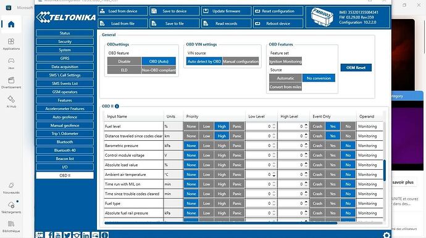Click the OBD II table horizontal scrollbar
Viewport: 426px width, 238px height.
(220, 223)
